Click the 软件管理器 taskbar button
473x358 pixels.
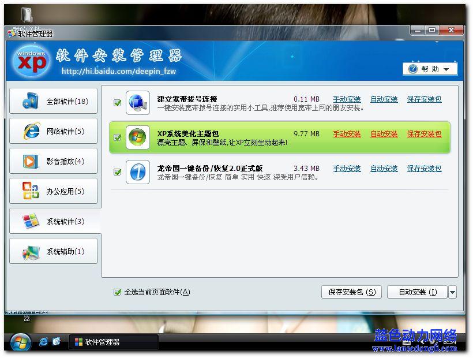[x=114, y=342]
